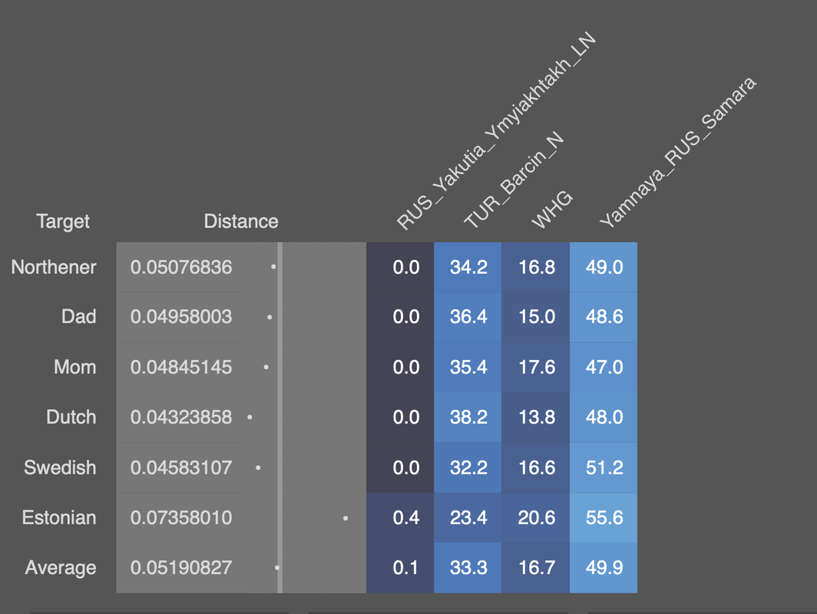Click the 0.4 Yakutia cell for Estonian
The width and height of the screenshot is (817, 614).
pyautogui.click(x=400, y=517)
